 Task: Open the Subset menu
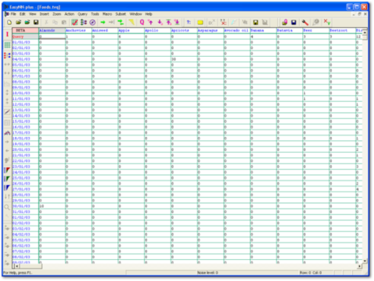(121, 14)
